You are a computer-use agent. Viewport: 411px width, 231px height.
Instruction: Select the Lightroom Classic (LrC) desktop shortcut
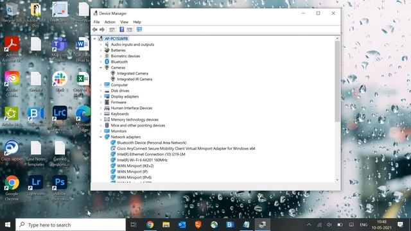coord(60,119)
